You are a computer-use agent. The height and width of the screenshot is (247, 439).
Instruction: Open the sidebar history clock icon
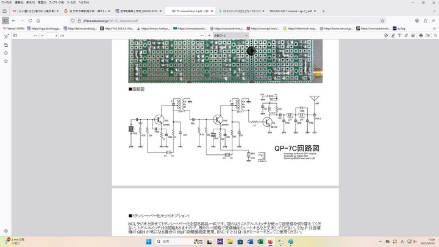coord(6,53)
